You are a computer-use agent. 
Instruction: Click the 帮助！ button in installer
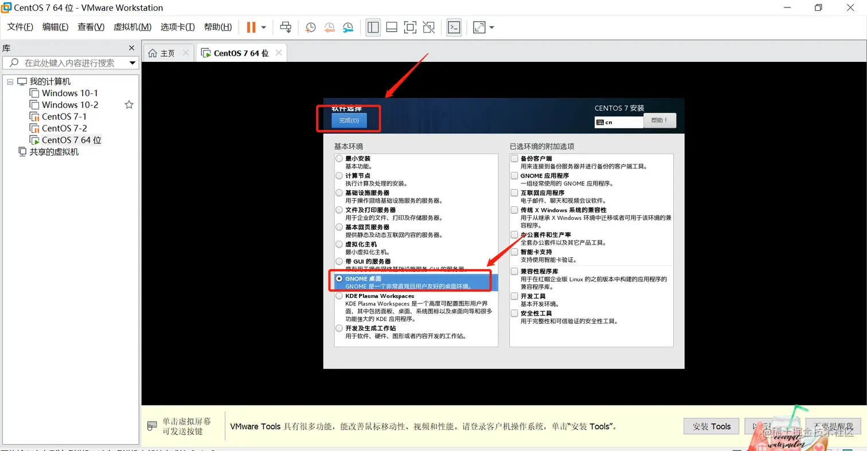(x=659, y=120)
